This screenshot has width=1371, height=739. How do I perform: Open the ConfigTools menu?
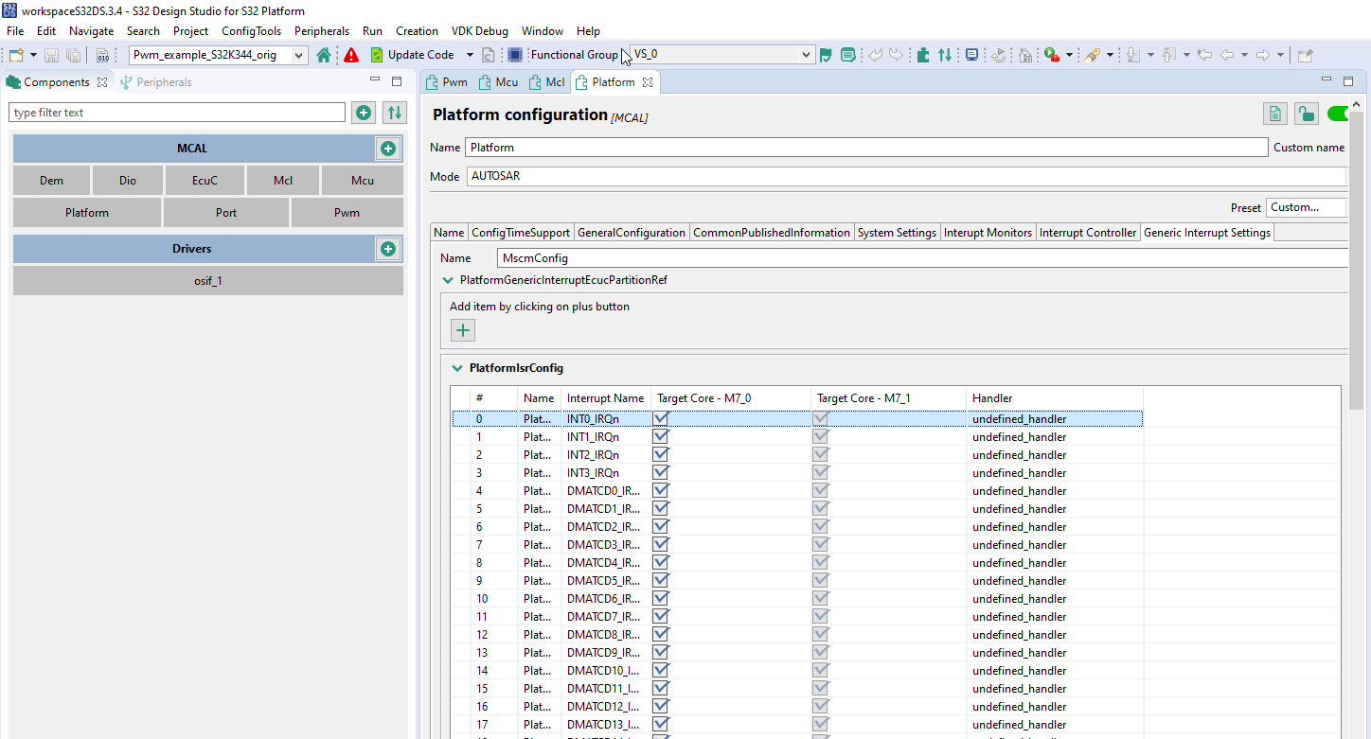251,30
